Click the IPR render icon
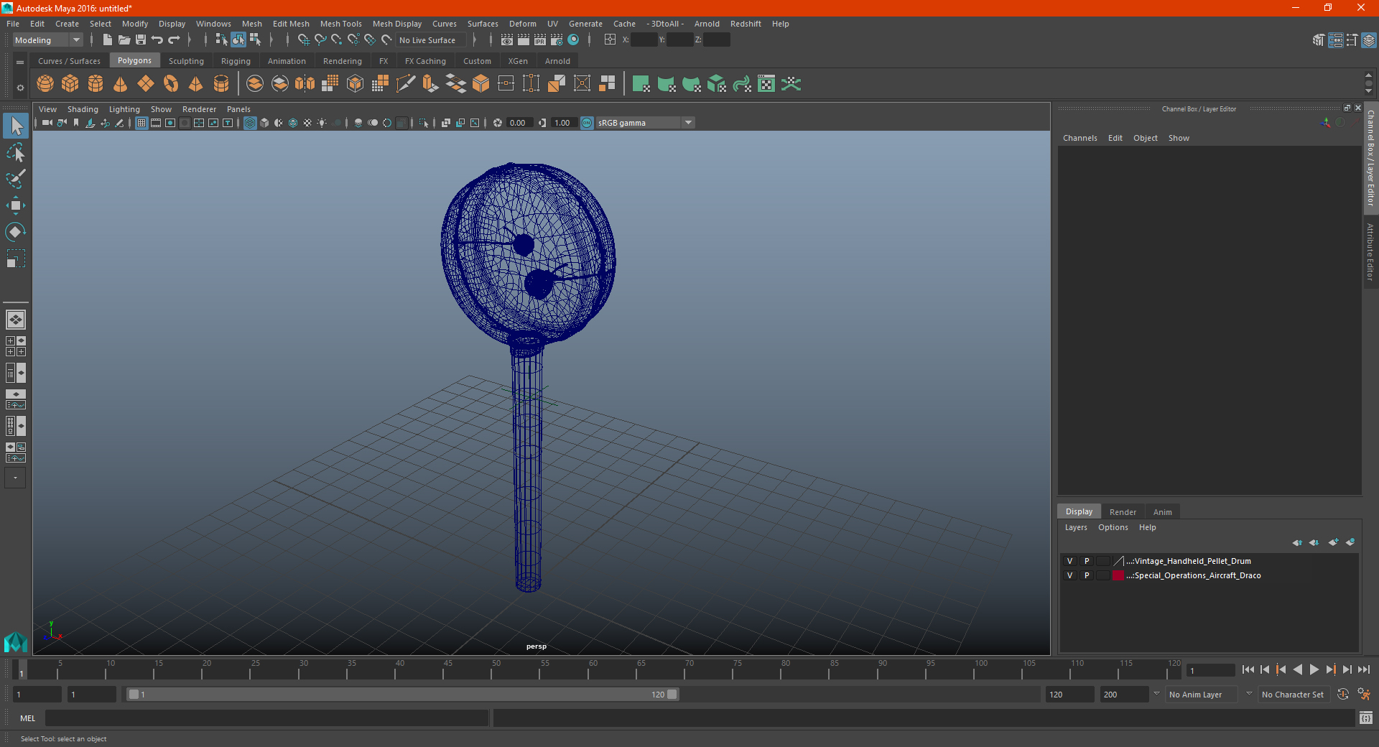The image size is (1379, 747). (540, 40)
